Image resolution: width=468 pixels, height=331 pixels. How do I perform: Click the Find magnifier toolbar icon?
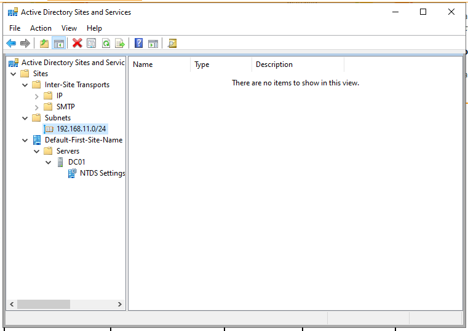point(172,43)
